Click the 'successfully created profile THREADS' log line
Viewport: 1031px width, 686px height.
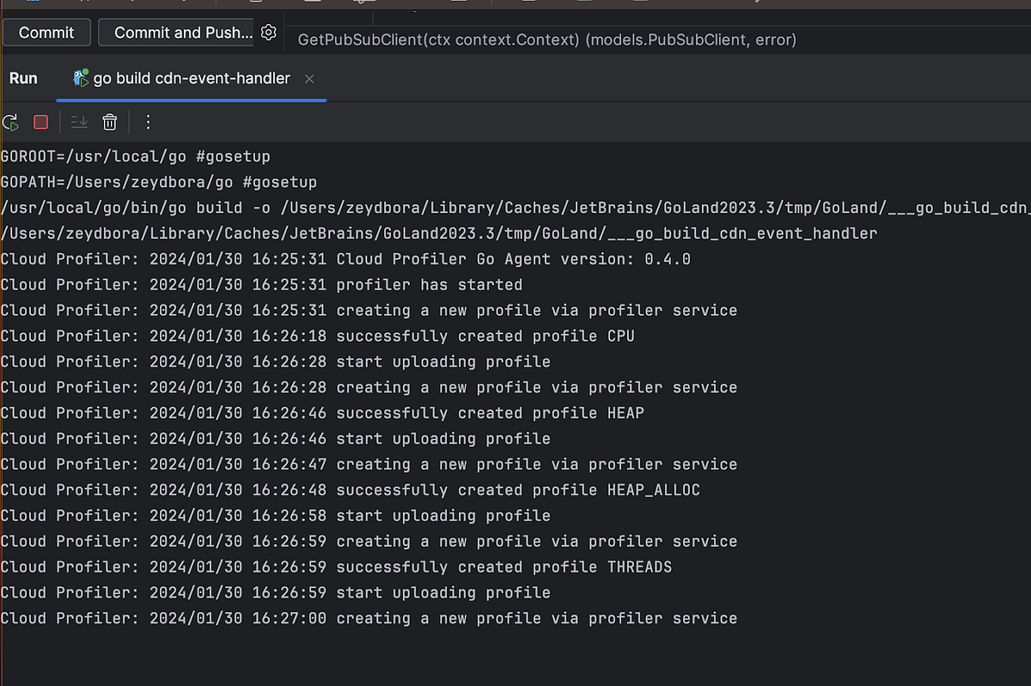(x=338, y=567)
